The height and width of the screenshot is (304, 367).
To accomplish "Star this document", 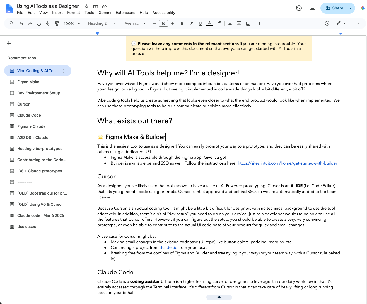I will coord(87,6).
